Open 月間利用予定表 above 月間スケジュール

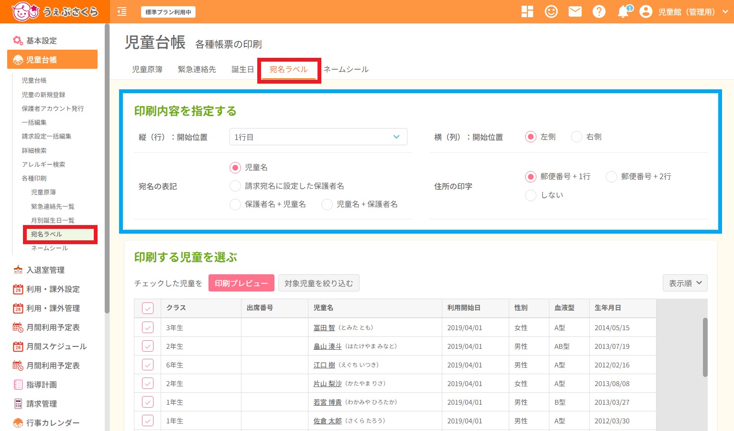(47, 327)
